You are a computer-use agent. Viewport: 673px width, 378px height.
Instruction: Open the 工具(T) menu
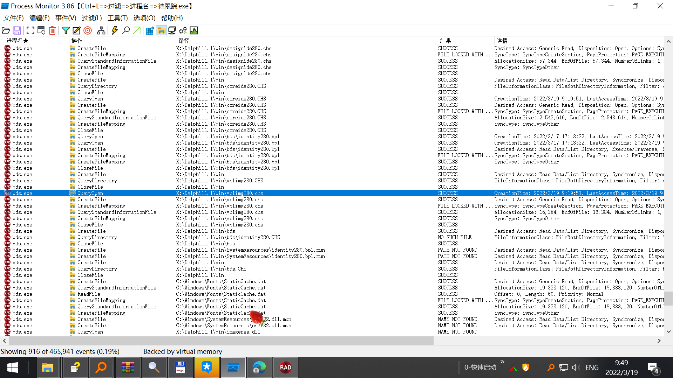(x=118, y=18)
